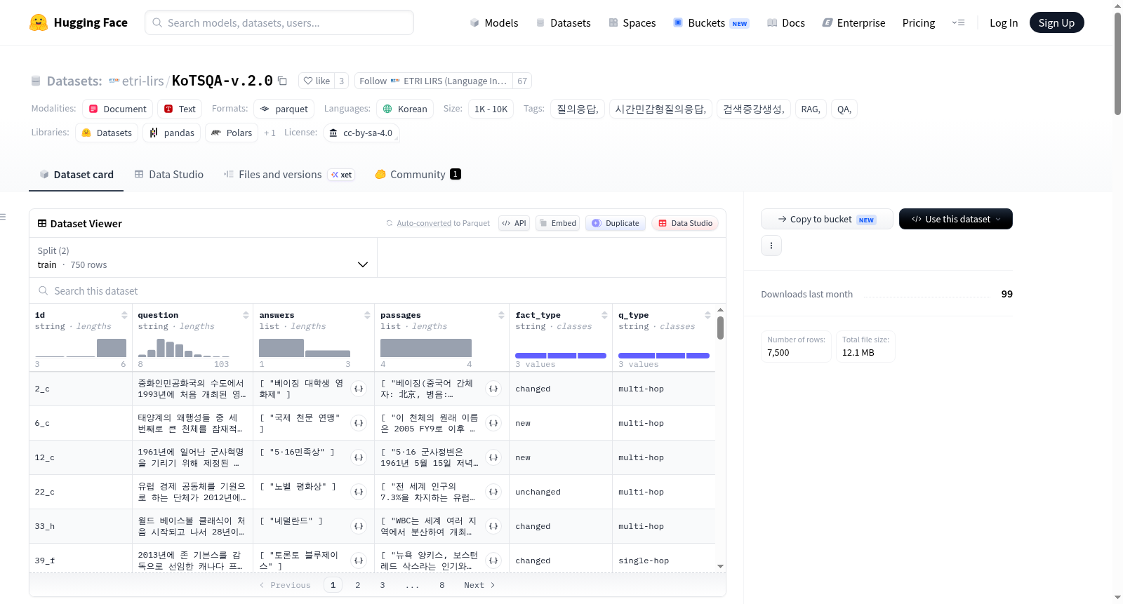Click the heart like button
This screenshot has width=1123, height=604.
pos(317,81)
